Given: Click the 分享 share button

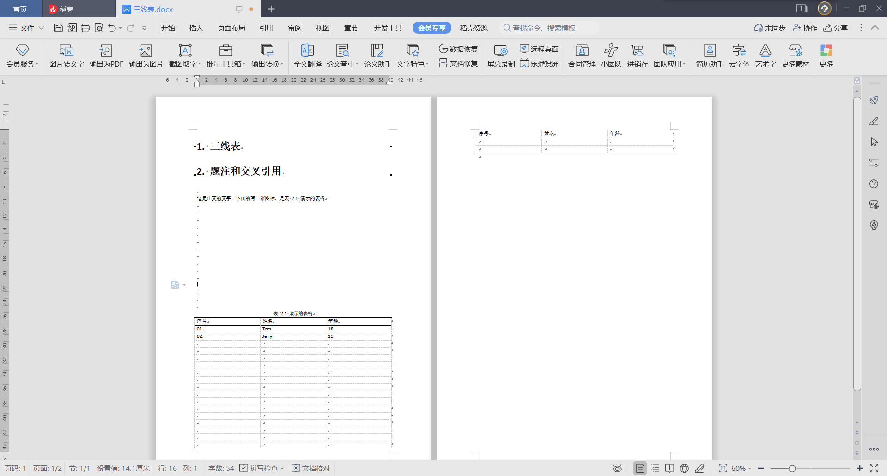Looking at the screenshot, I should pyautogui.click(x=835, y=28).
